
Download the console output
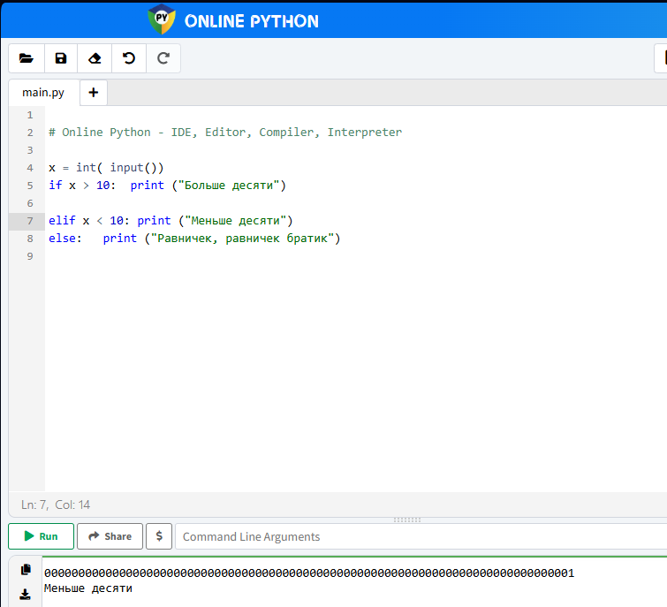[26, 594]
